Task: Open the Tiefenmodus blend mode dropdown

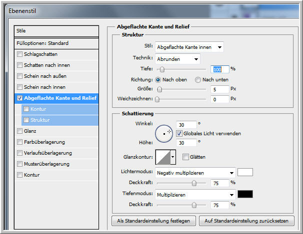Action: click(195, 195)
